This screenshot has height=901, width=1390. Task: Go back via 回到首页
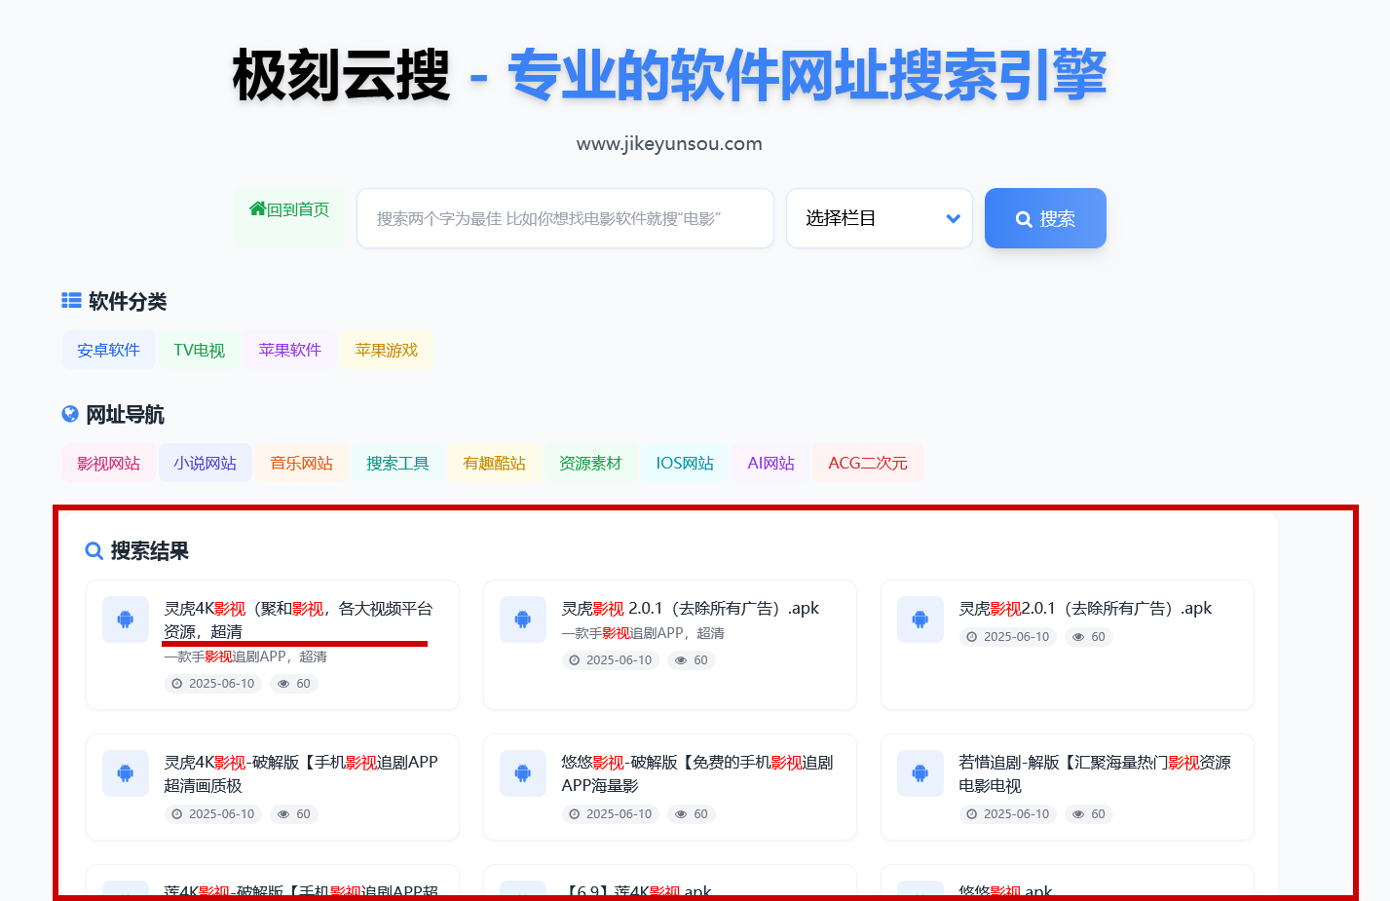pos(289,217)
